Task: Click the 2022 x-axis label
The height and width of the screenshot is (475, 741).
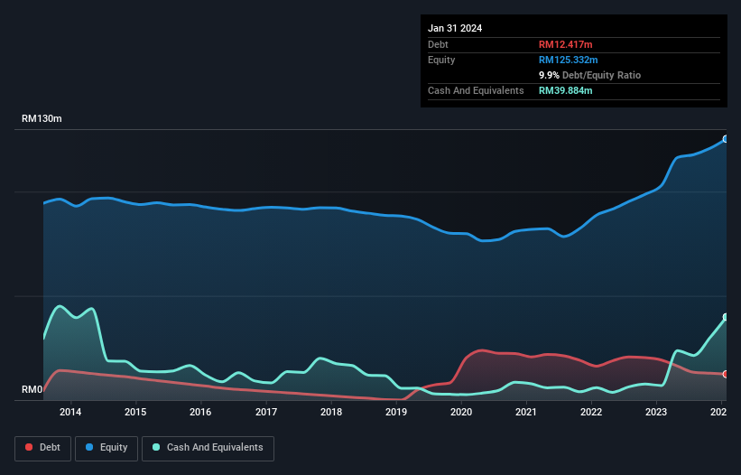Action: 591,412
